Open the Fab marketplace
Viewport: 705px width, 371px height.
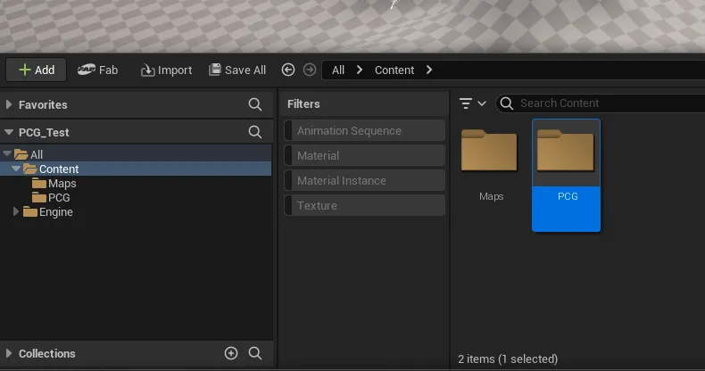[97, 70]
